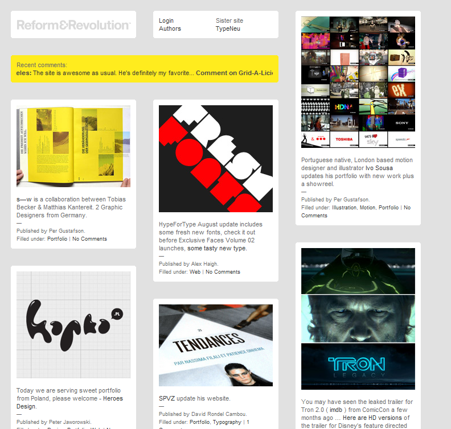Screen dimensions: 451x429
Task: Open No Comments on HypeForType post
Action: (223, 272)
